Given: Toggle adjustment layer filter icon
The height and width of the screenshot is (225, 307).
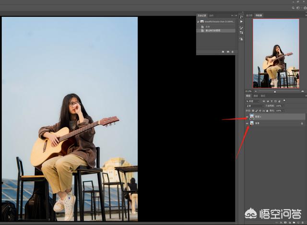Looking at the screenshot, I should pyautogui.click(x=268, y=101).
